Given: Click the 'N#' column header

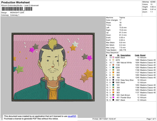Looking at the screenshot, I should point(110,55).
